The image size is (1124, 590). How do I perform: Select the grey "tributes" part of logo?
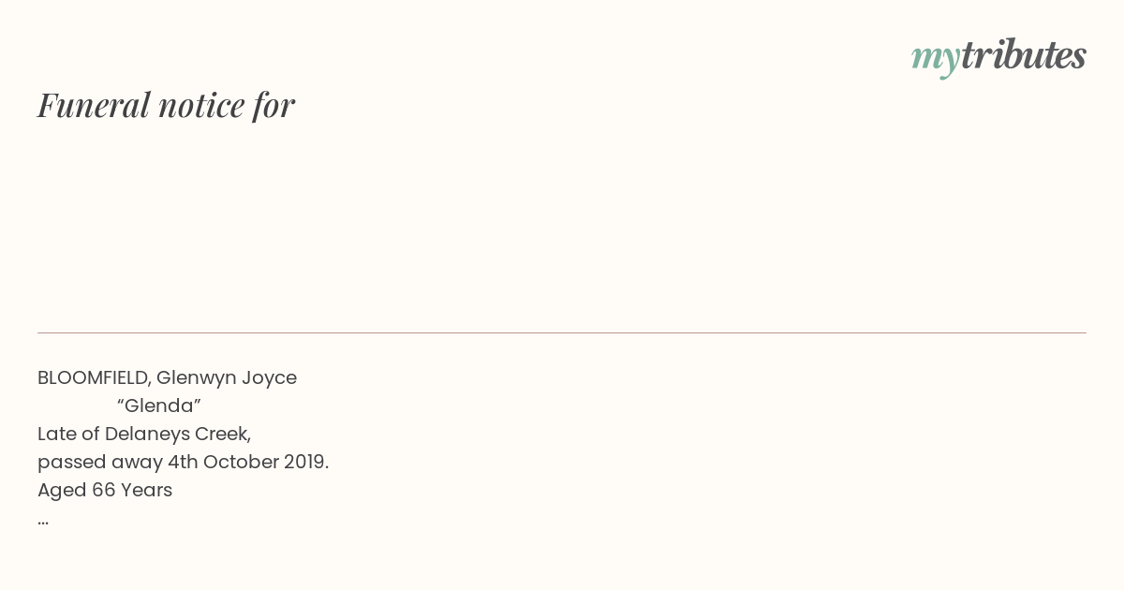(x=1024, y=54)
